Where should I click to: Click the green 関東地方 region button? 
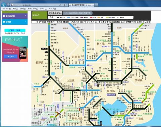click(39, 15)
